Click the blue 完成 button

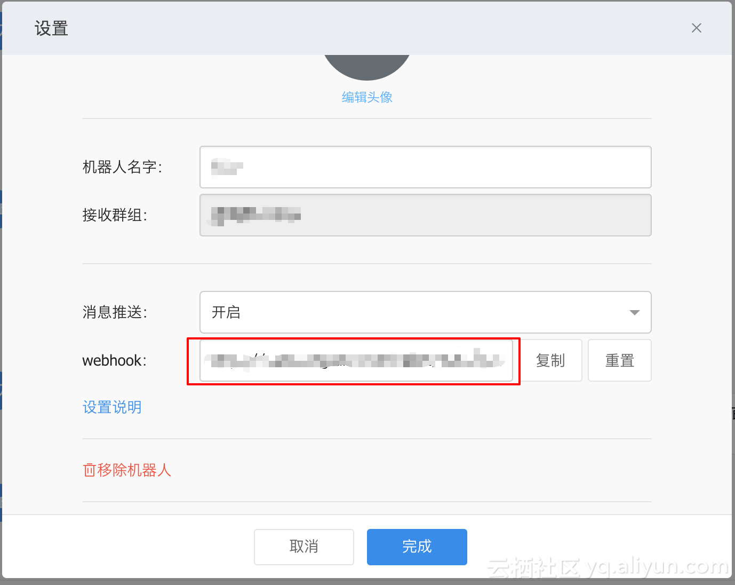tap(417, 547)
